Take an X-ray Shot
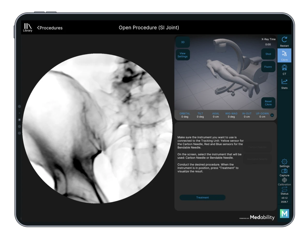Viewport: 303px width, 244px height. tap(268, 54)
